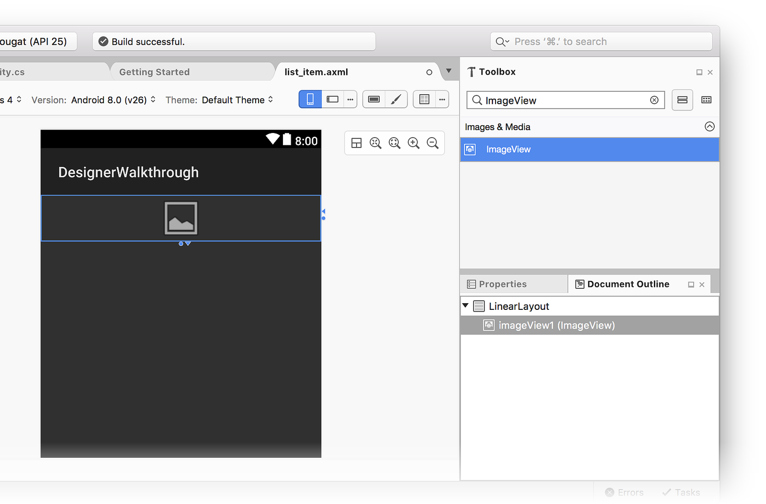The image size is (766, 504).
Task: Switch to the list_item.axml tab
Action: (x=357, y=72)
